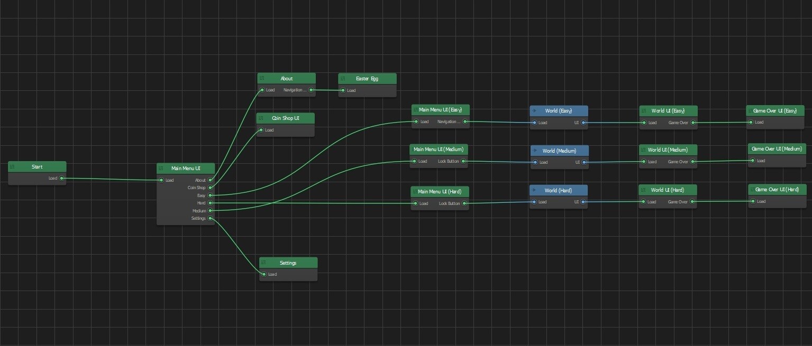Select the World UI (Hard) node header
The width and height of the screenshot is (812, 346).
point(668,190)
